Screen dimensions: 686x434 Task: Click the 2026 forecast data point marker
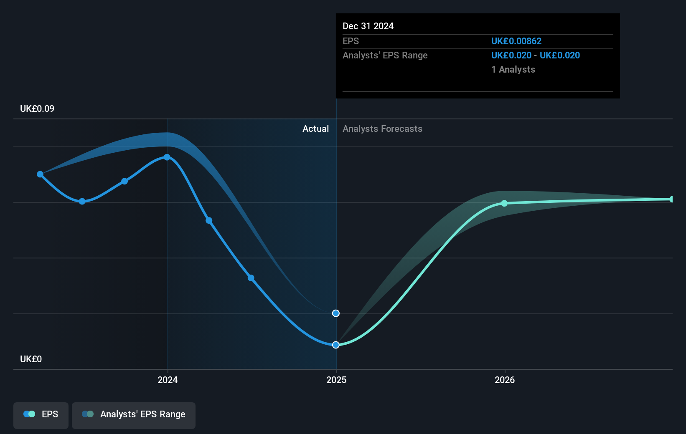[x=504, y=204]
